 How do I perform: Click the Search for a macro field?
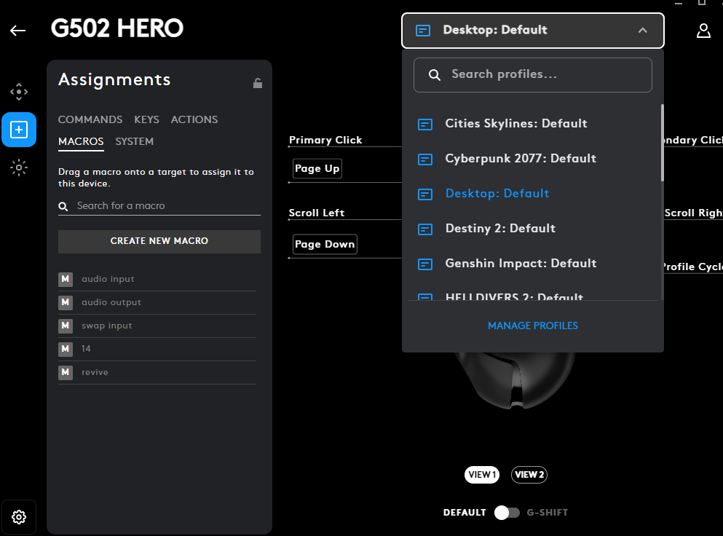click(159, 206)
